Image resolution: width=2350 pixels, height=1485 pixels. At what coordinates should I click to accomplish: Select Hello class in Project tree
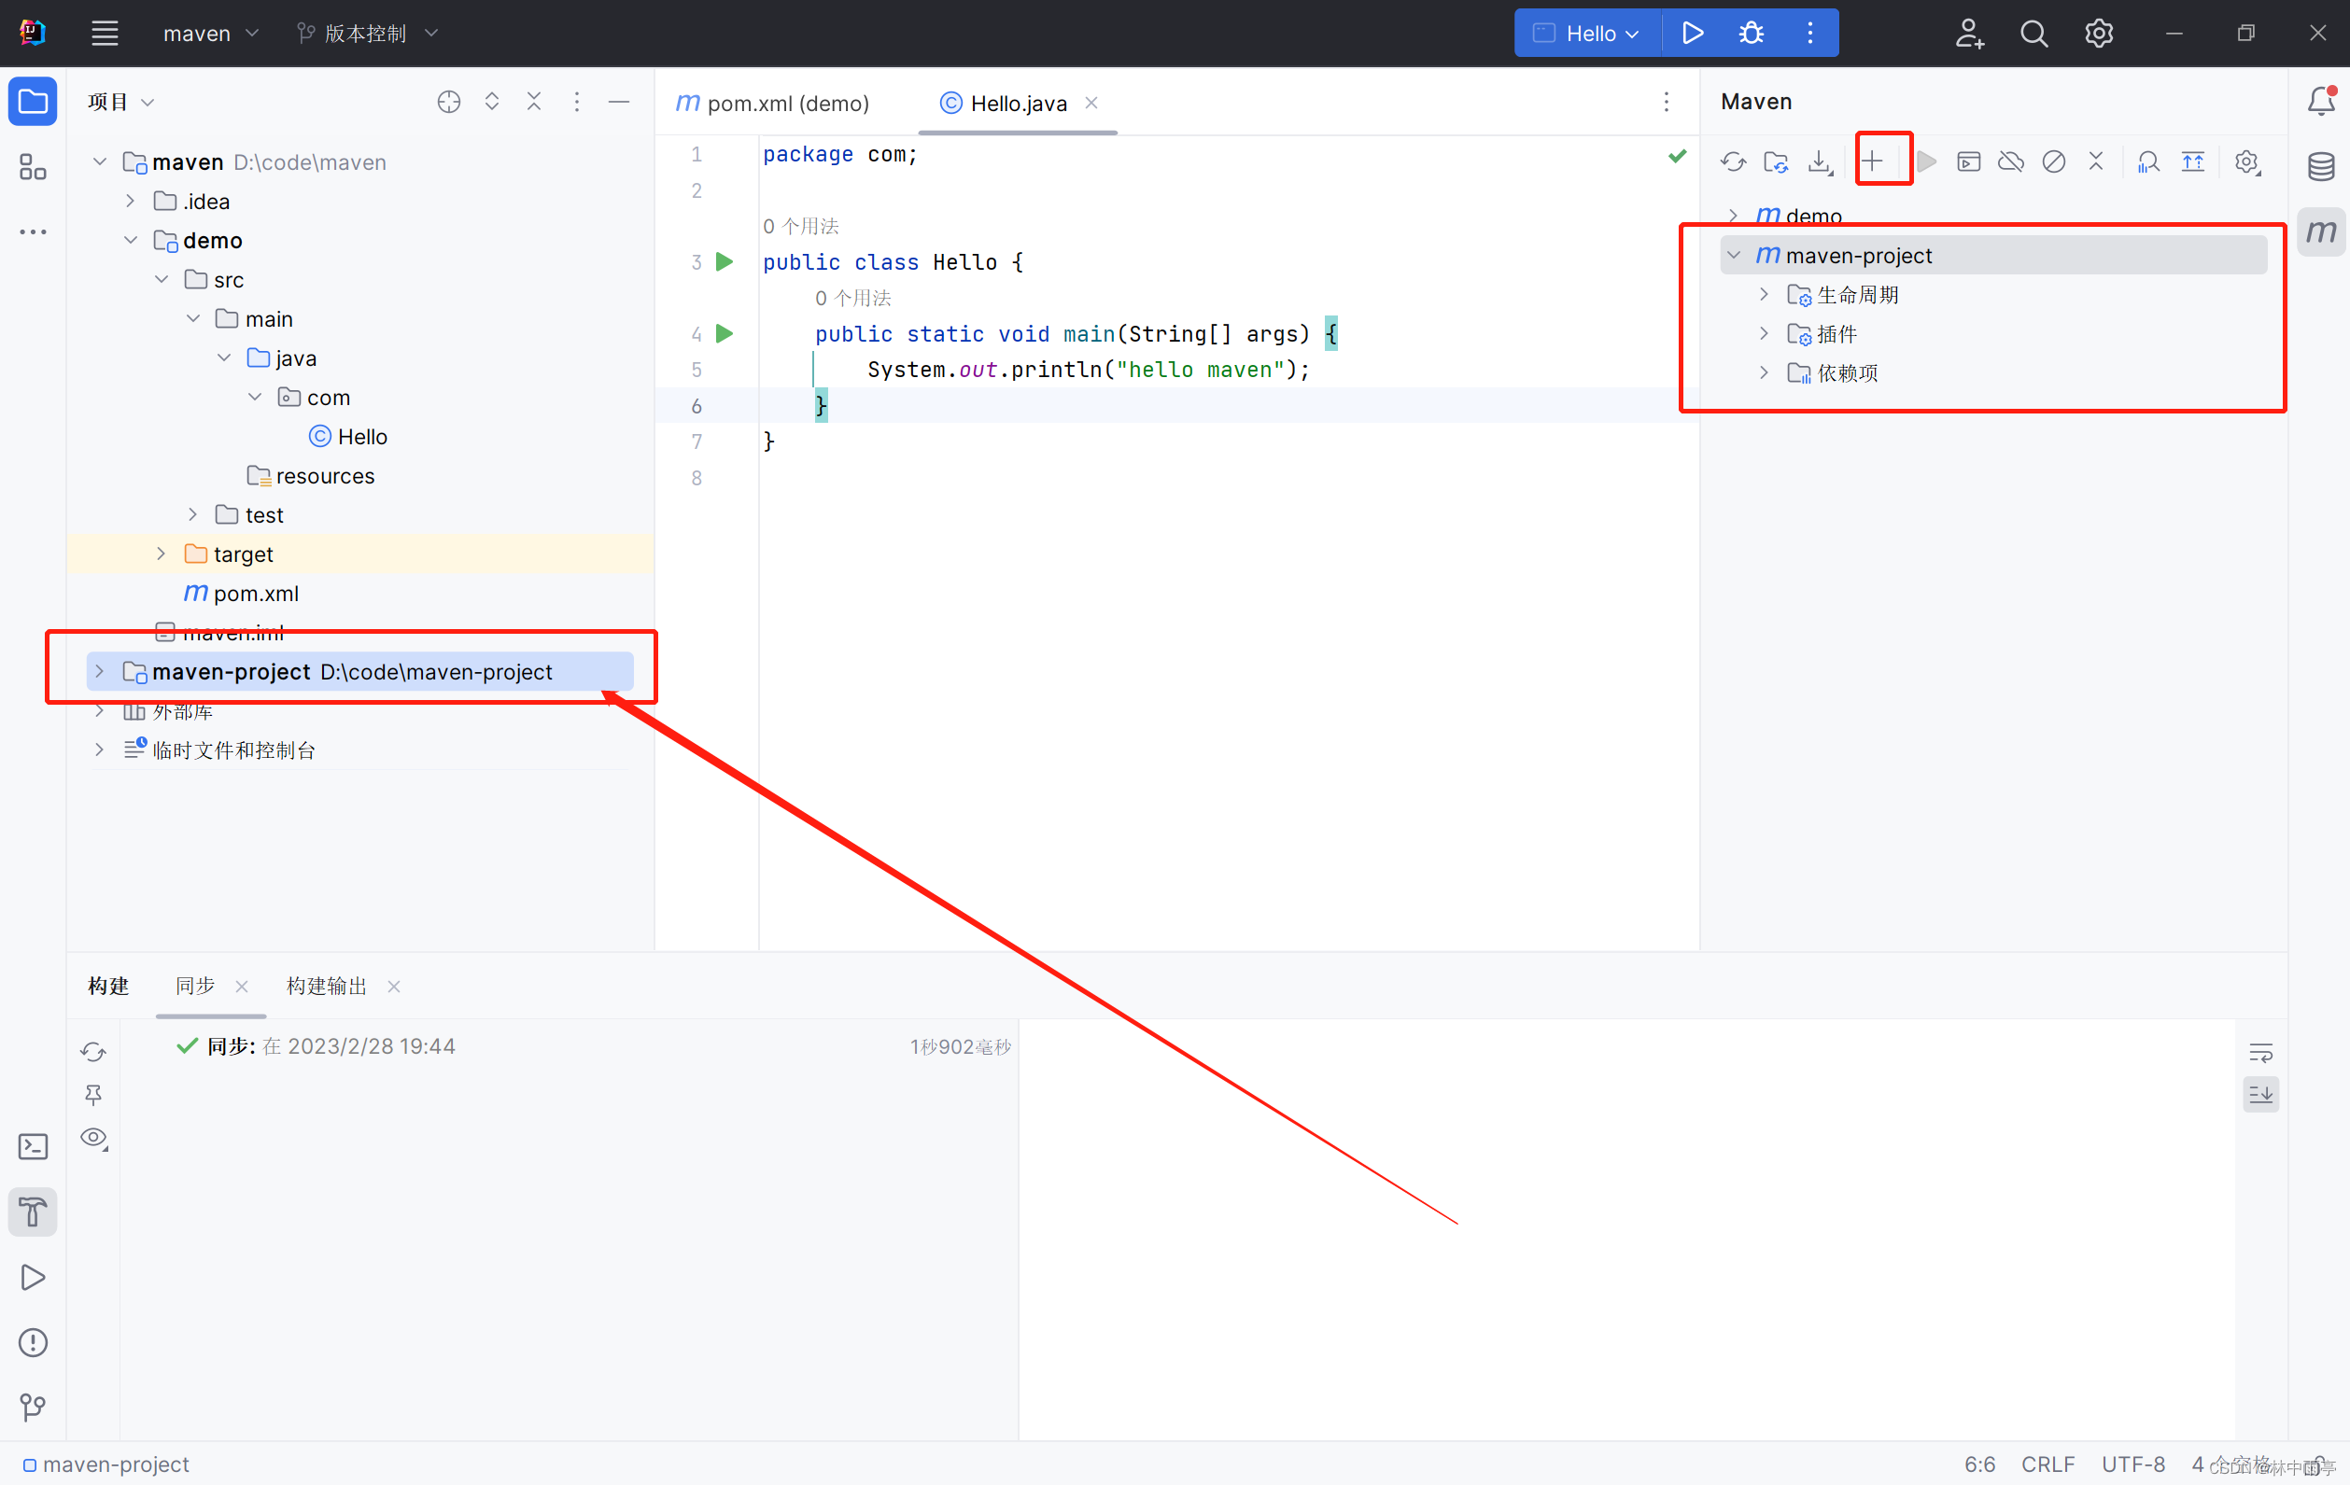348,436
